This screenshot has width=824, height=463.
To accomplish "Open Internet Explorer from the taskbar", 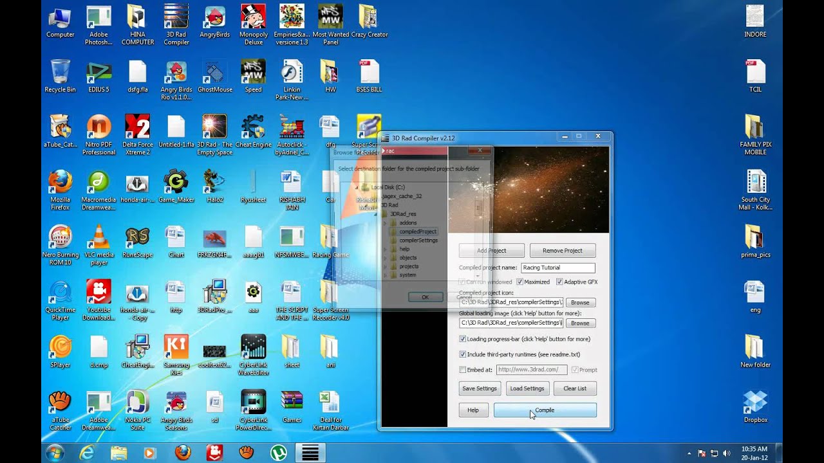I will (x=86, y=453).
